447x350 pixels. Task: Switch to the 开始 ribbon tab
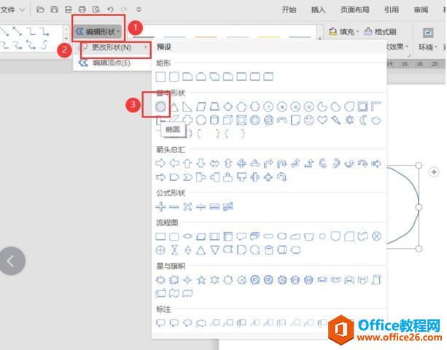coord(289,9)
